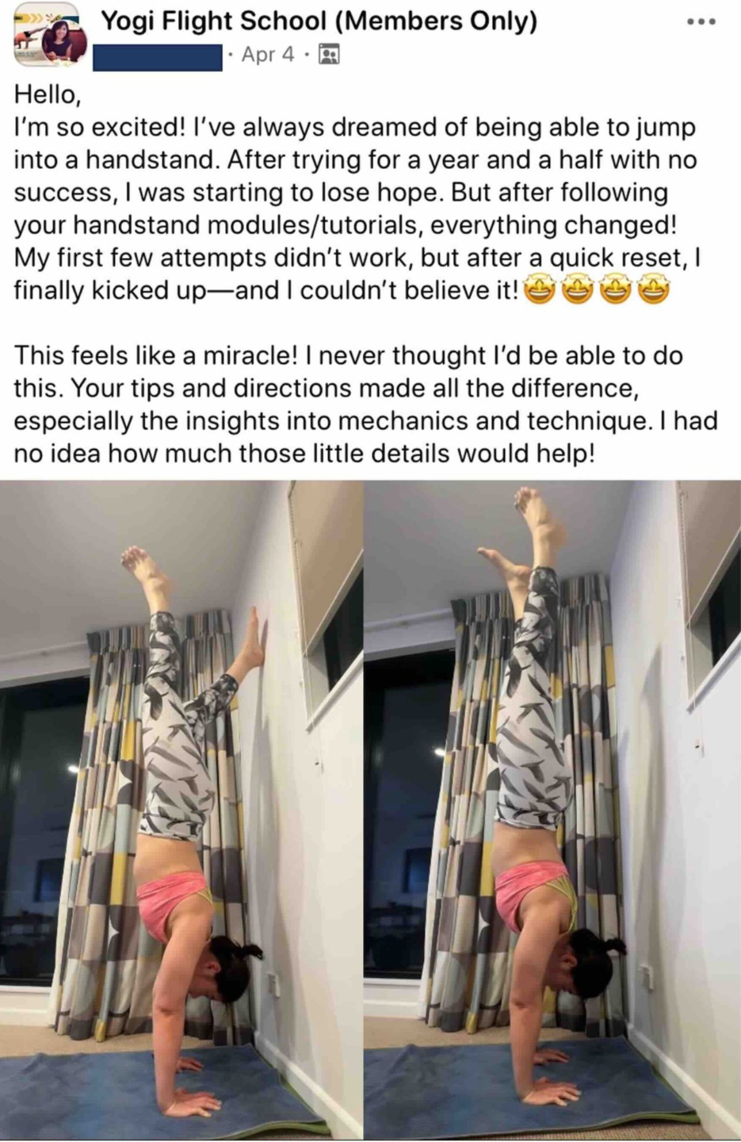The width and height of the screenshot is (741, 1142).
Task: Tap the redacted author name bar
Action: (x=158, y=57)
